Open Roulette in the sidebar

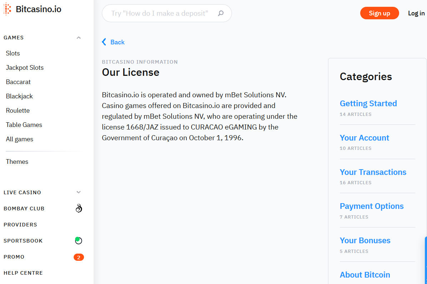coord(18,111)
